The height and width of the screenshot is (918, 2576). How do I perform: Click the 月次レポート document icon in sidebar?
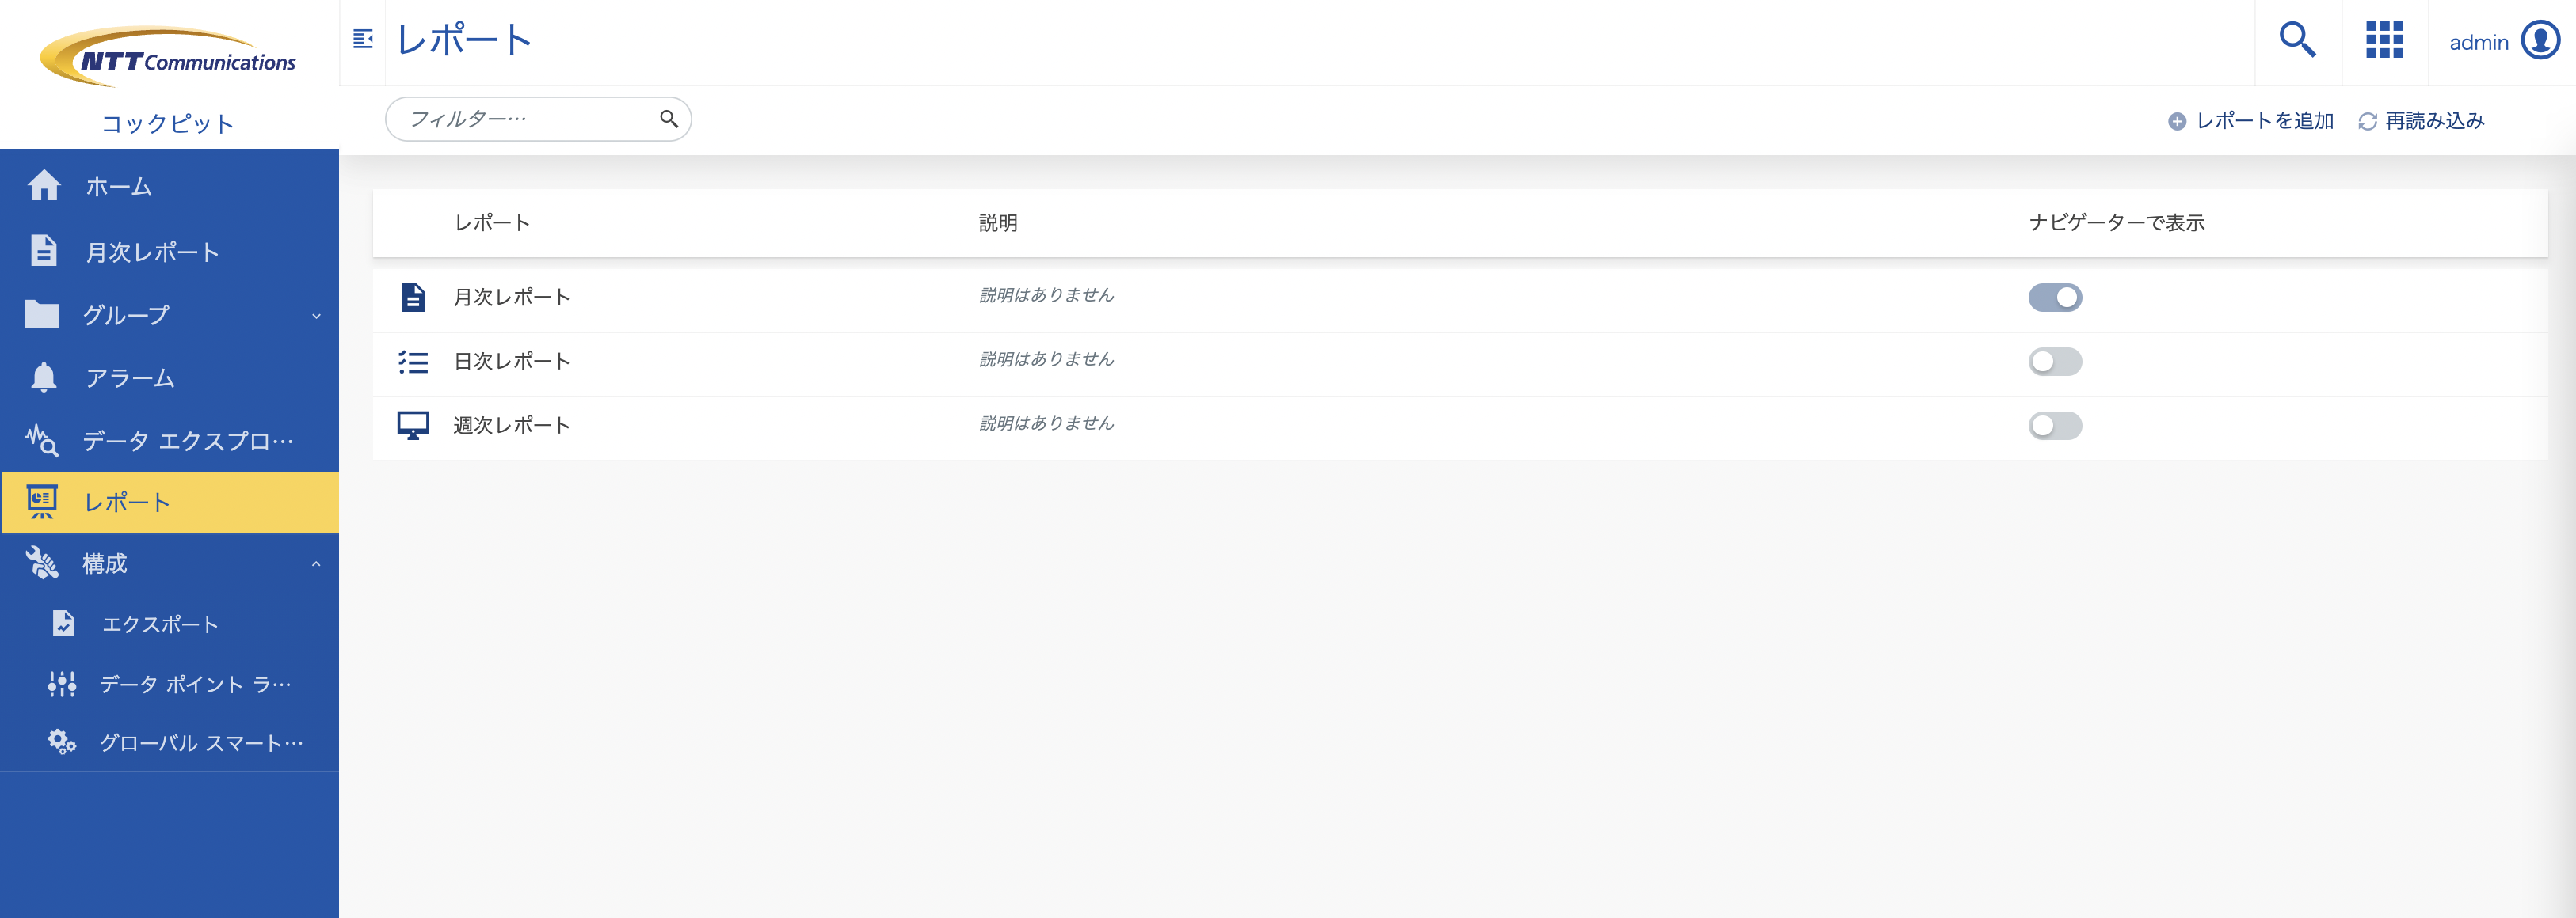(44, 251)
